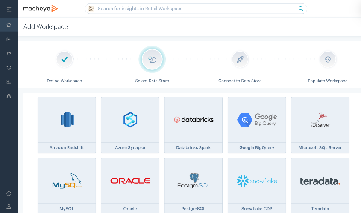Select the Databricks Spark card
361x213 pixels.
click(194, 125)
